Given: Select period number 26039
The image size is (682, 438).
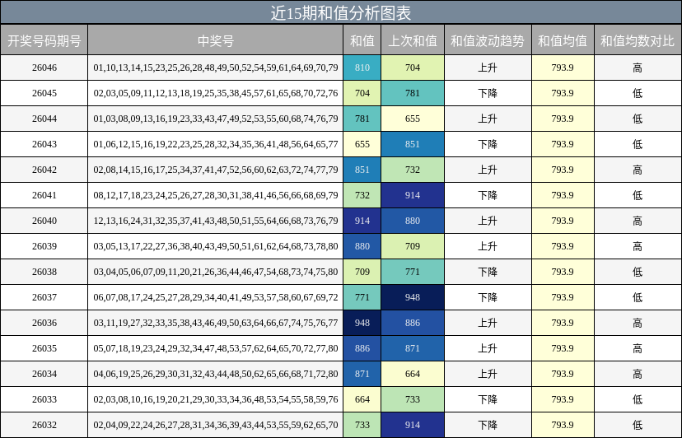Looking at the screenshot, I should (x=44, y=246).
